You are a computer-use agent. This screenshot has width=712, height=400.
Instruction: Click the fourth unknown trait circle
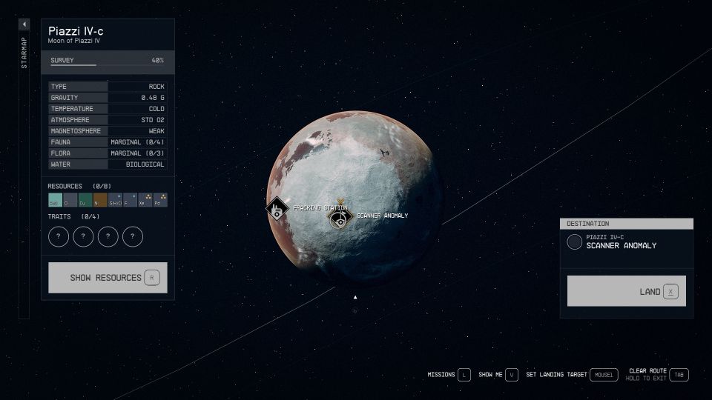pos(133,236)
